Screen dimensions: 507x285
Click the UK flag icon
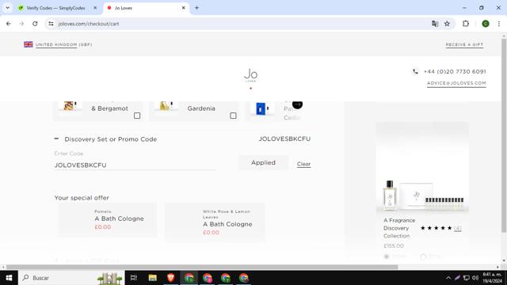coord(29,44)
